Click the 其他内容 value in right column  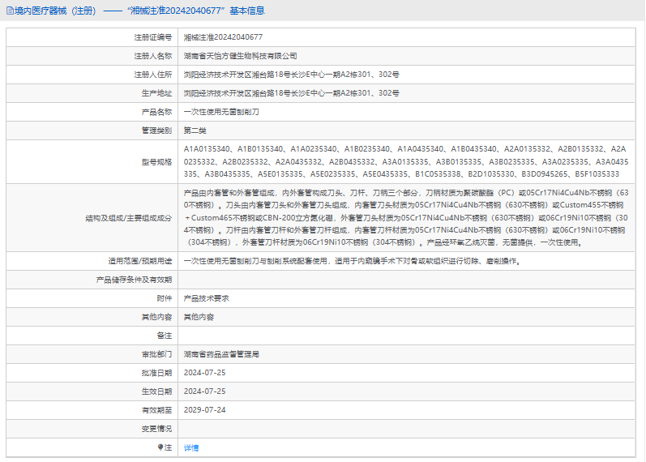199,317
